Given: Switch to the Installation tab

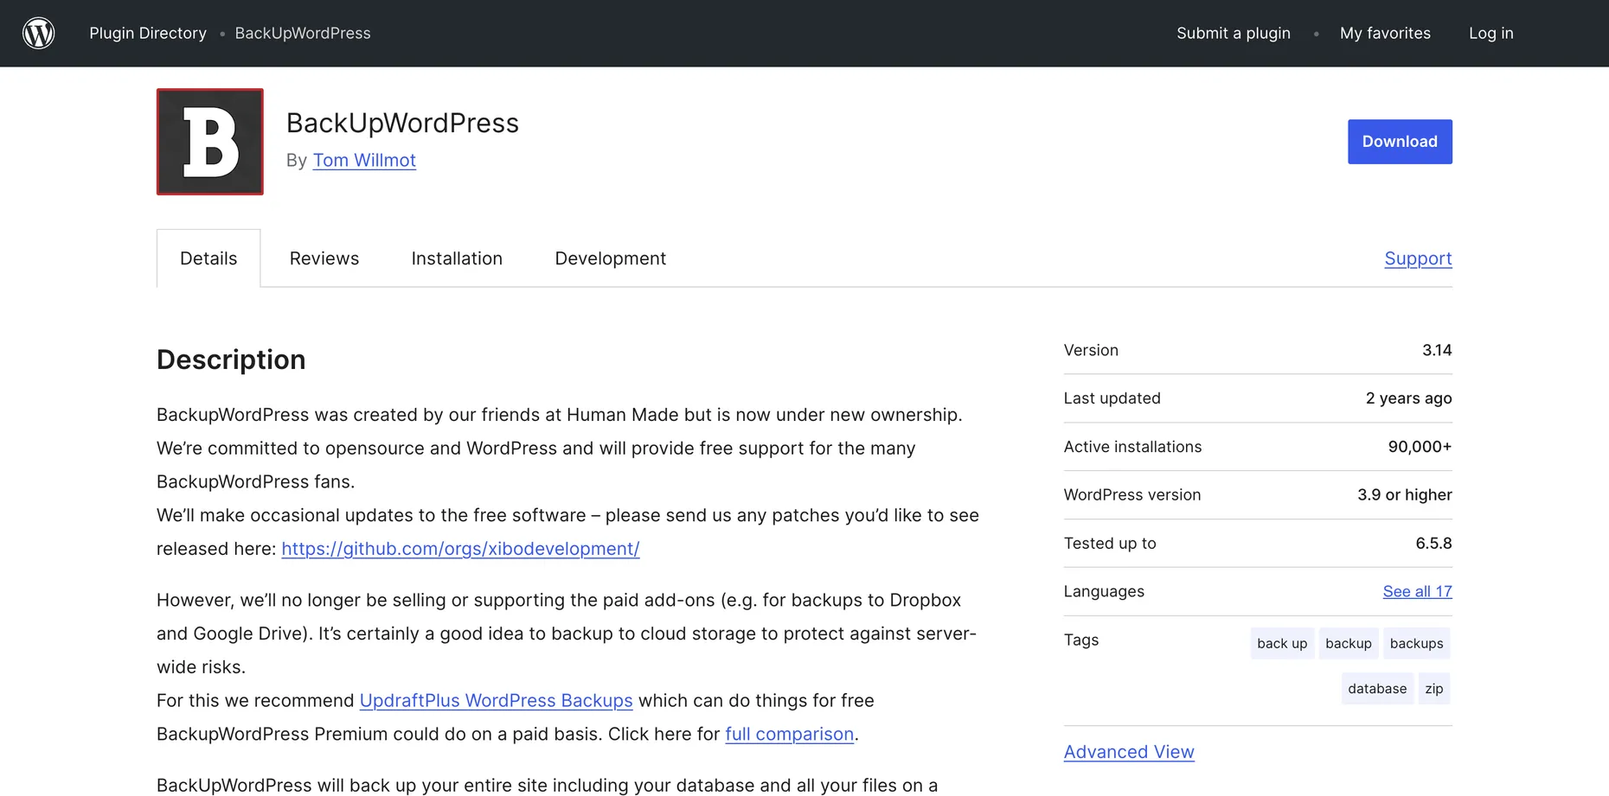Looking at the screenshot, I should point(457,258).
